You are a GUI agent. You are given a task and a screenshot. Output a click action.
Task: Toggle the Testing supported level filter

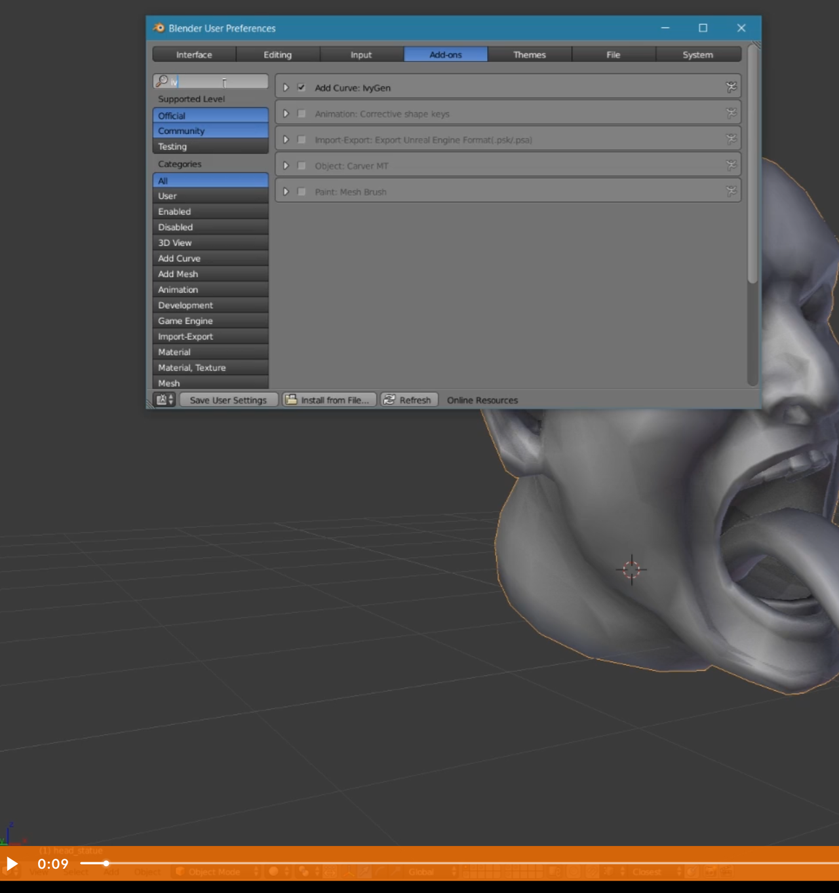[210, 147]
